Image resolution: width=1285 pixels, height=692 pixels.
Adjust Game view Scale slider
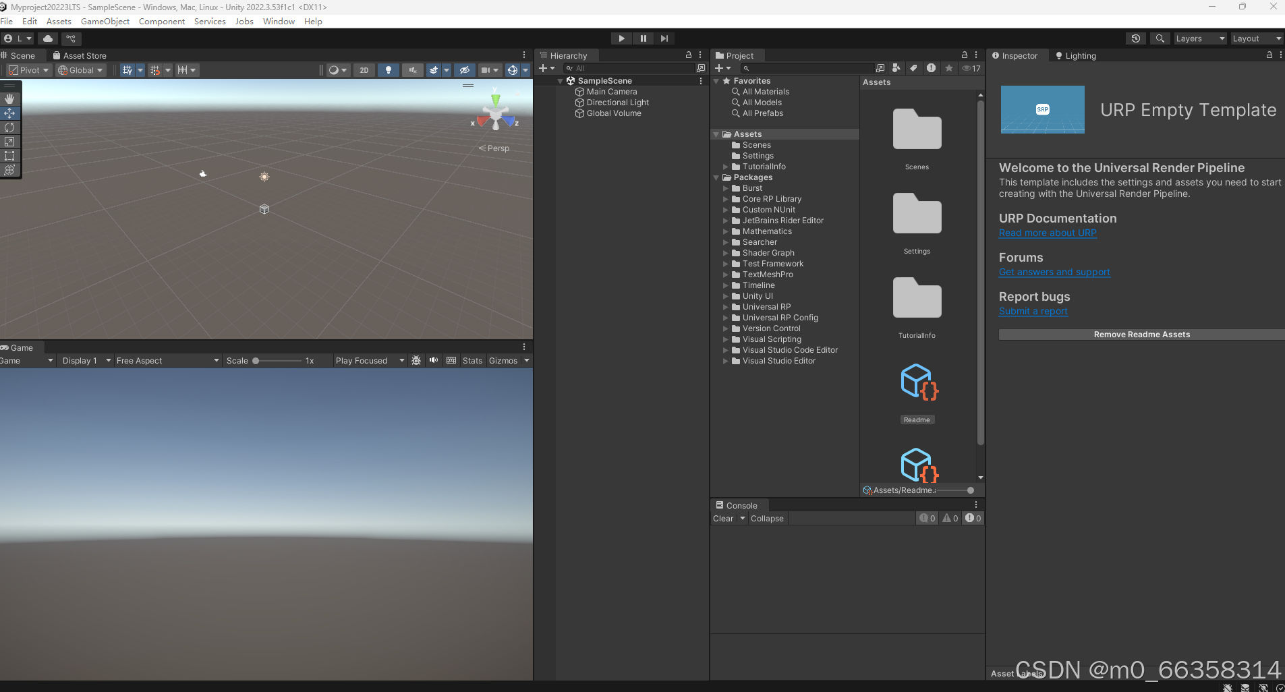tap(278, 361)
